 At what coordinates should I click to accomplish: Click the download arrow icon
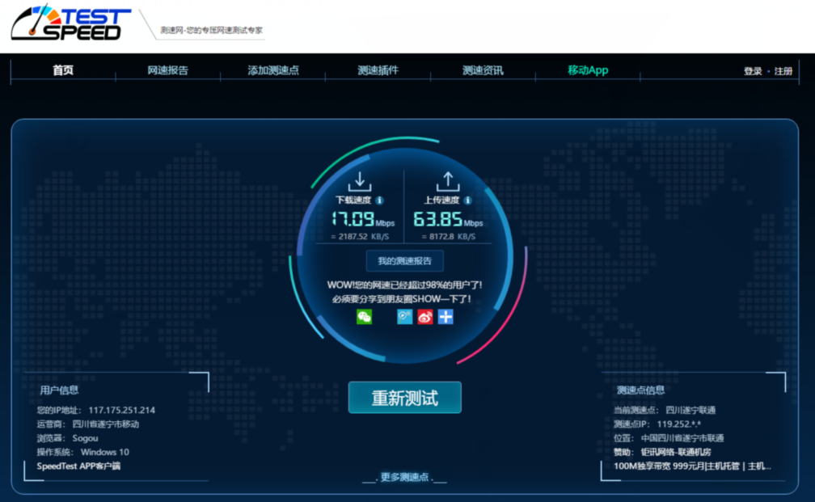[x=359, y=181]
